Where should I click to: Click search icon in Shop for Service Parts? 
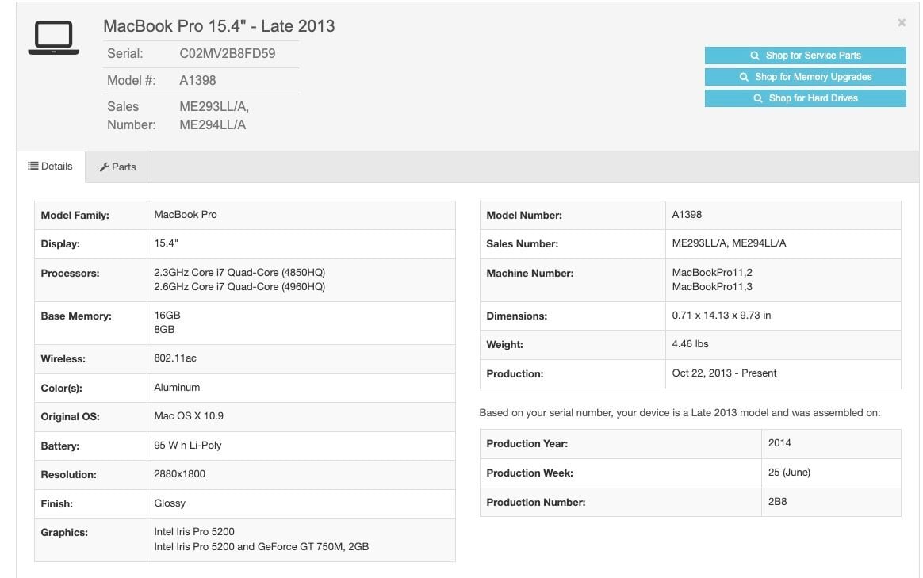click(755, 56)
